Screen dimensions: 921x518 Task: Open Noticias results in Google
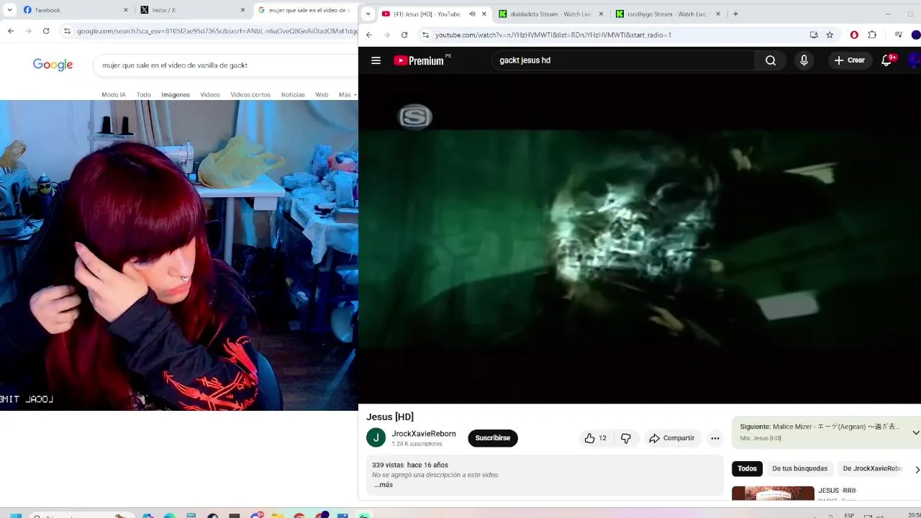point(293,95)
